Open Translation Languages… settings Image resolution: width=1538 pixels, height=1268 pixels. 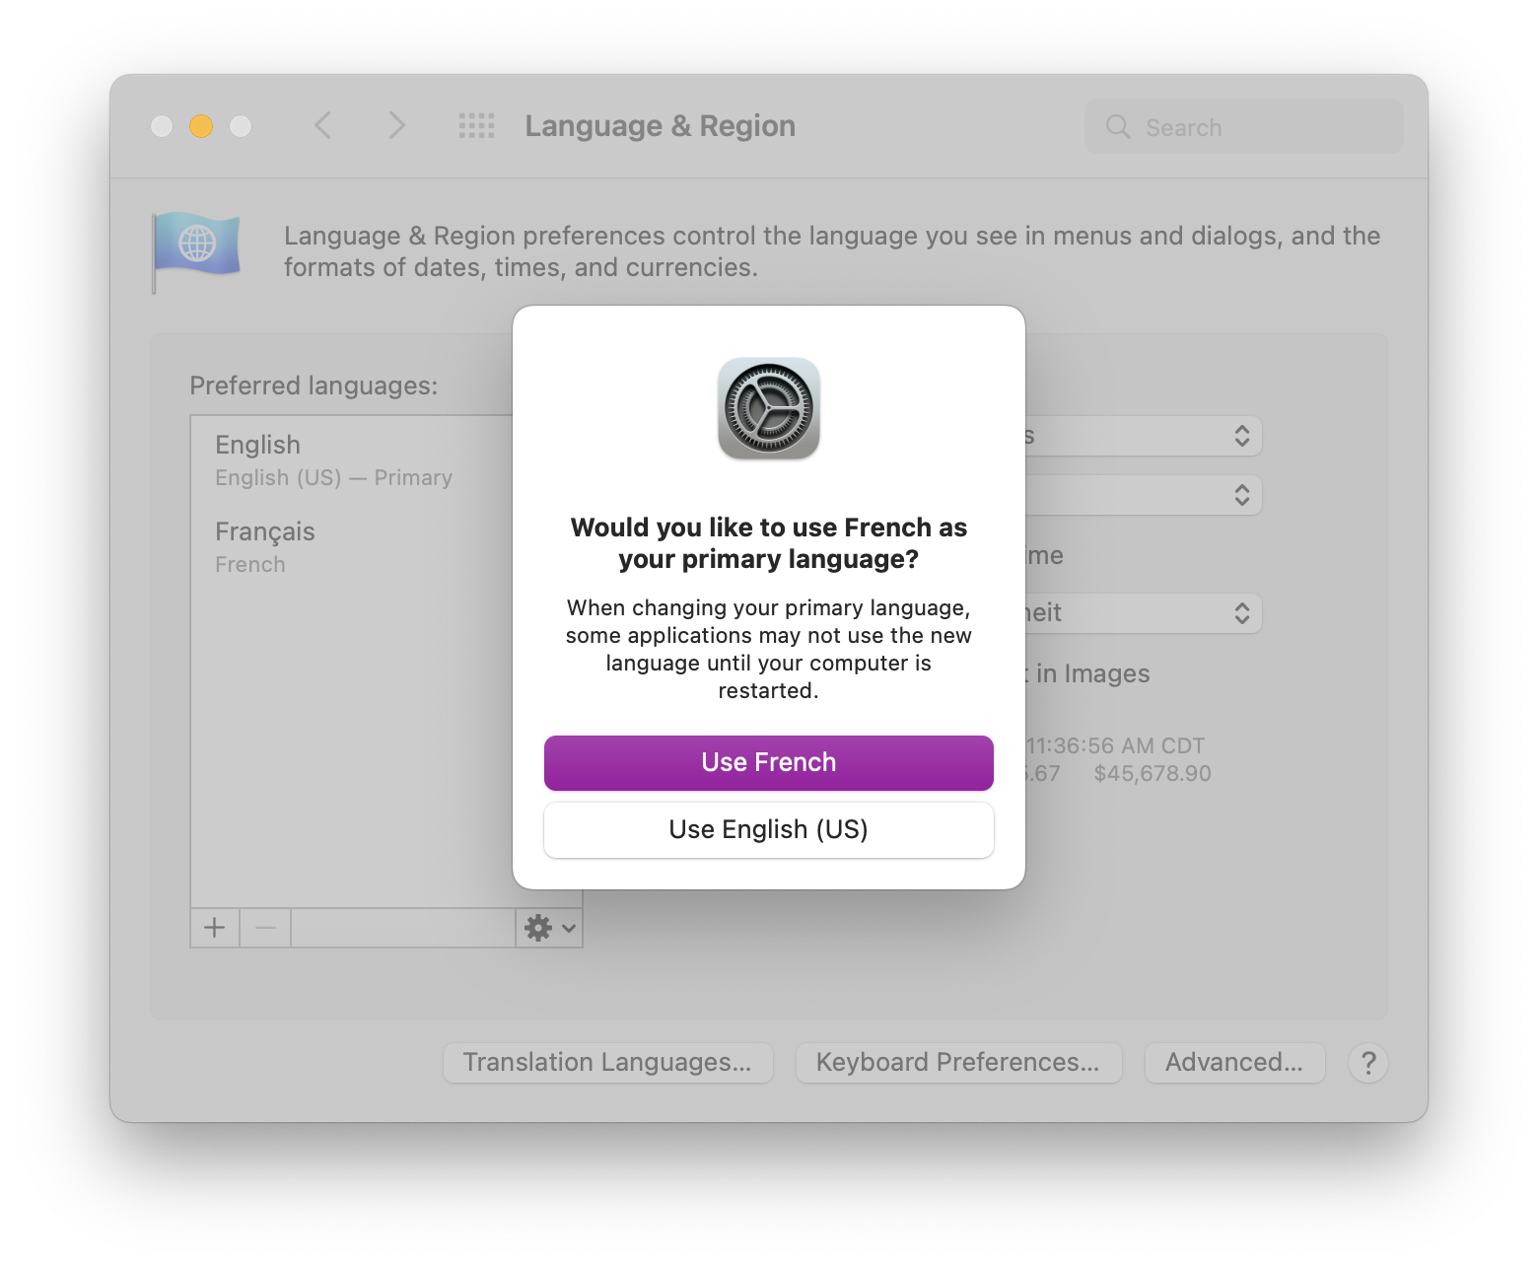click(x=607, y=1062)
